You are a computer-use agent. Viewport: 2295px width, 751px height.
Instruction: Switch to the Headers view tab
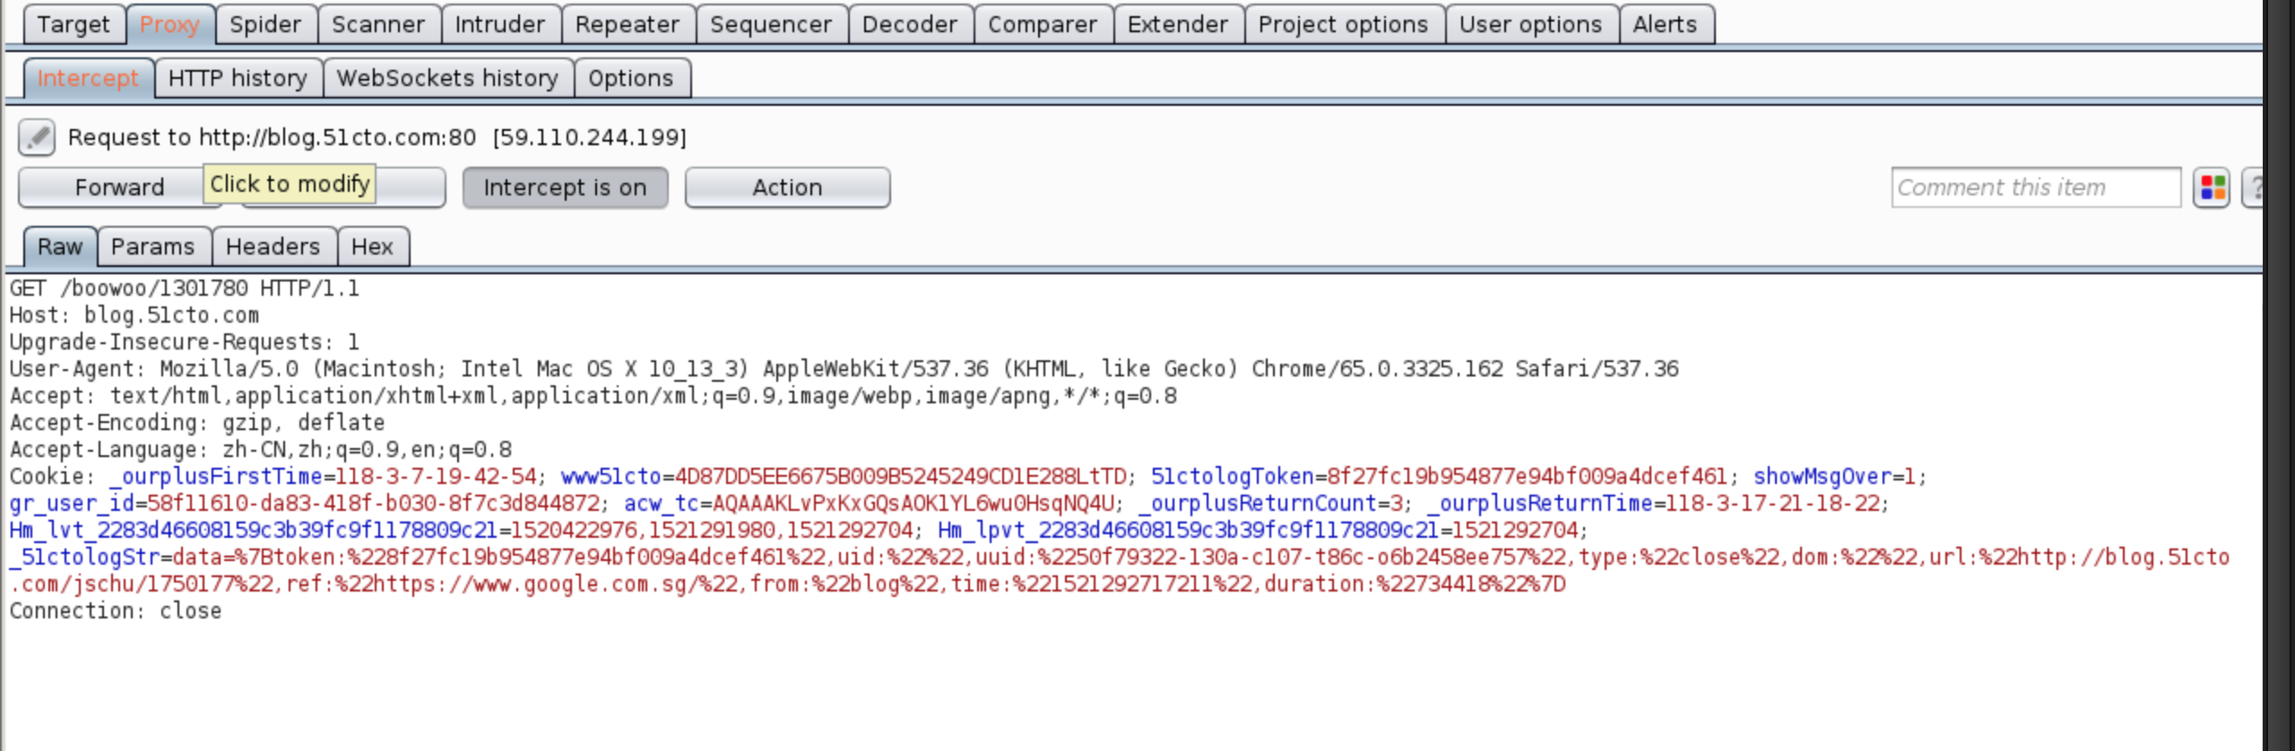coord(273,246)
